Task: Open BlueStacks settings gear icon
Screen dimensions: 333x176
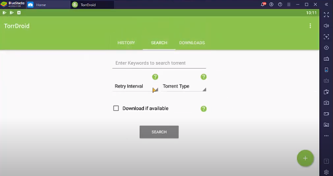Action: coord(326,172)
